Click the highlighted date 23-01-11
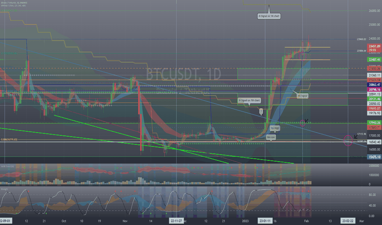This screenshot has width=382, height=225. [x=265, y=221]
